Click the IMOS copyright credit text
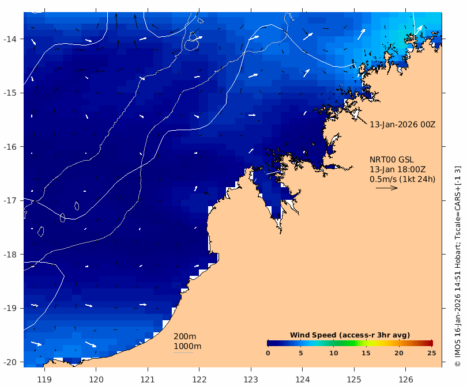The width and height of the screenshot is (467, 387). (458, 266)
